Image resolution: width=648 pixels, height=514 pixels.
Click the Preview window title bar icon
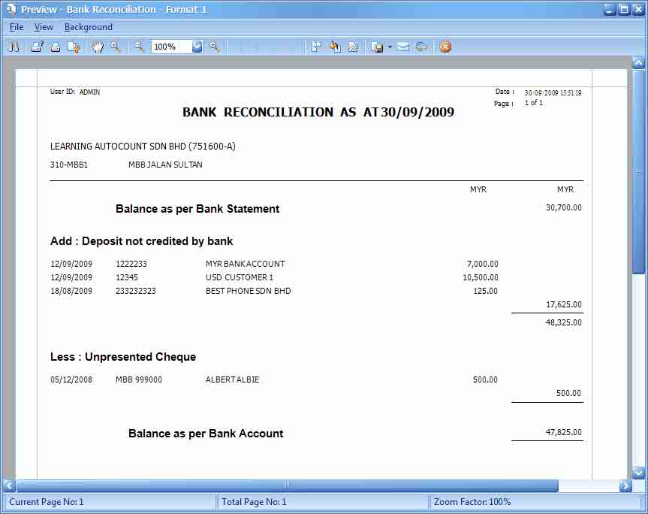coord(11,9)
